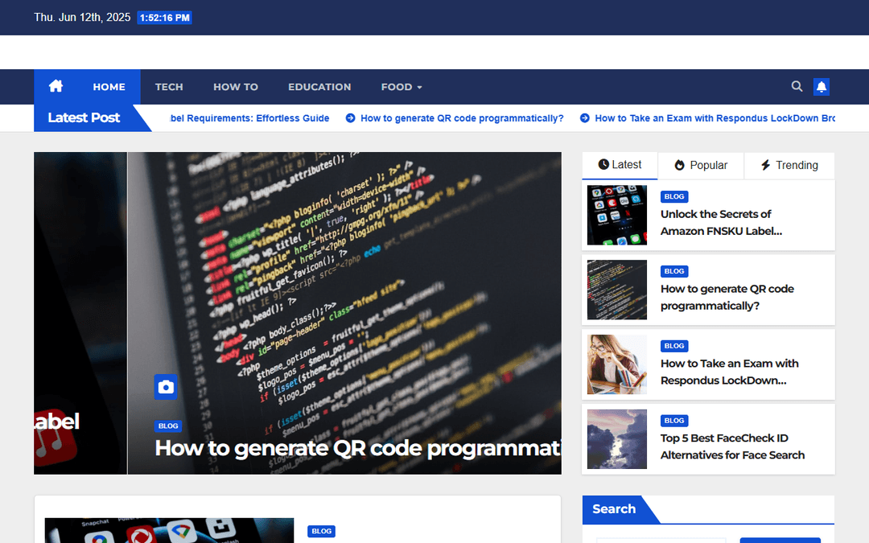Open the TECH menu item
This screenshot has height=543, width=869.
[169, 87]
